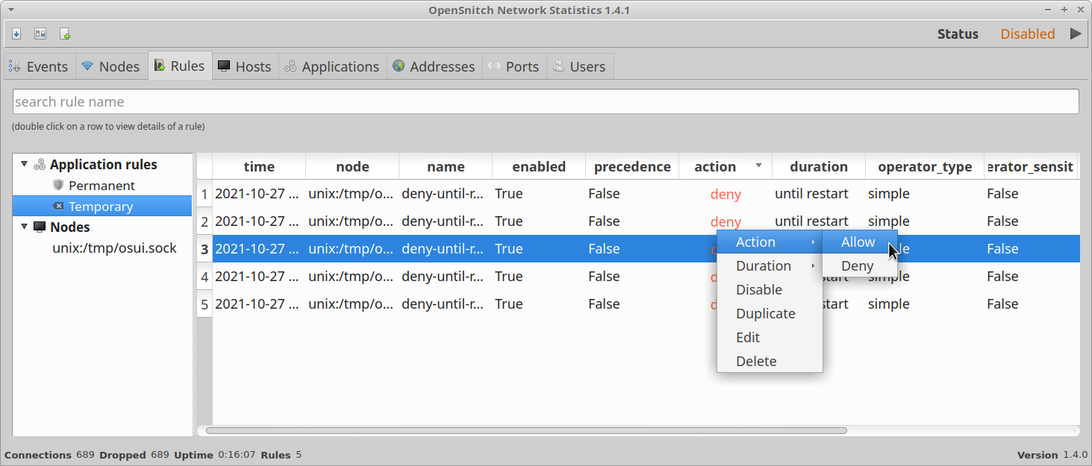
Task: Click the new rule icon with green plus
Action: (x=65, y=34)
